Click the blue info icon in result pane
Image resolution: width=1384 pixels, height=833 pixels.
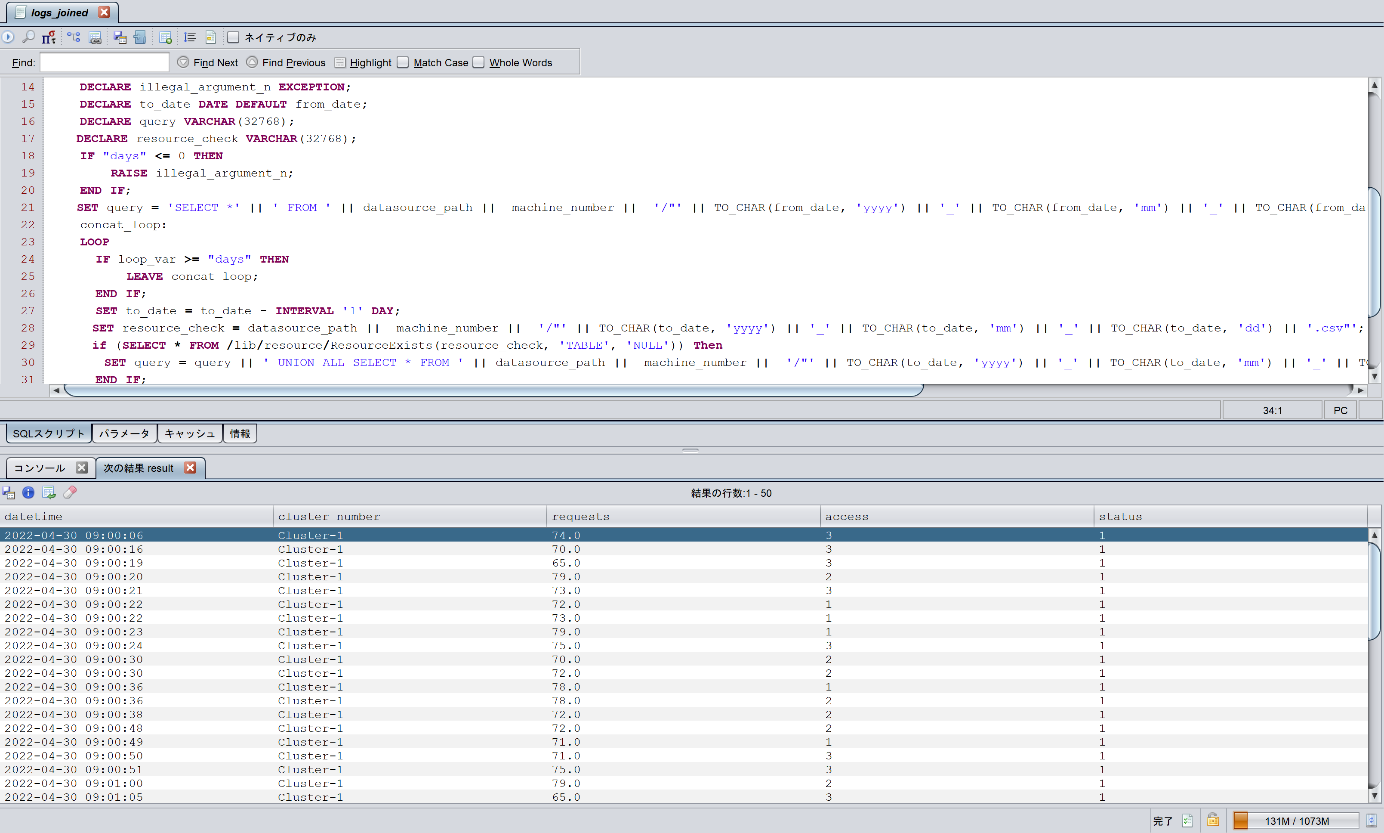(28, 492)
